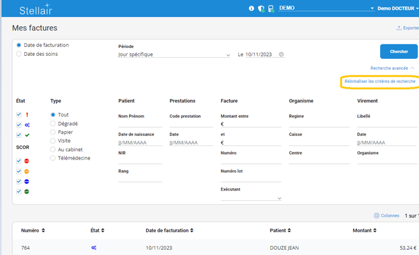Select the Télémédecine type option

[x=53, y=158]
